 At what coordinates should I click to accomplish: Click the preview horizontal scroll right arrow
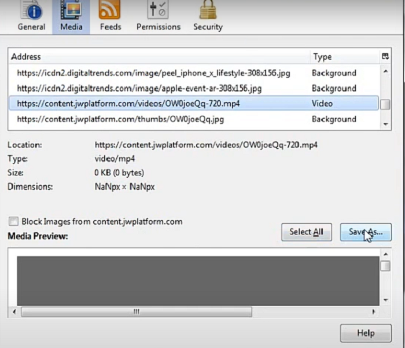tap(373, 312)
